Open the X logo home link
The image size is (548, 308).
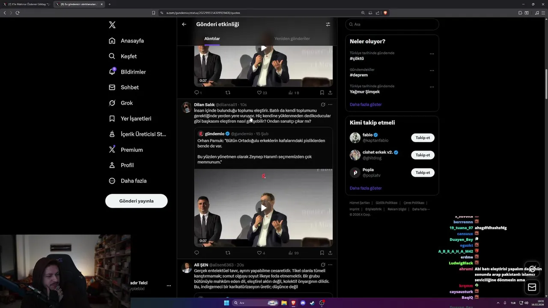click(x=112, y=25)
